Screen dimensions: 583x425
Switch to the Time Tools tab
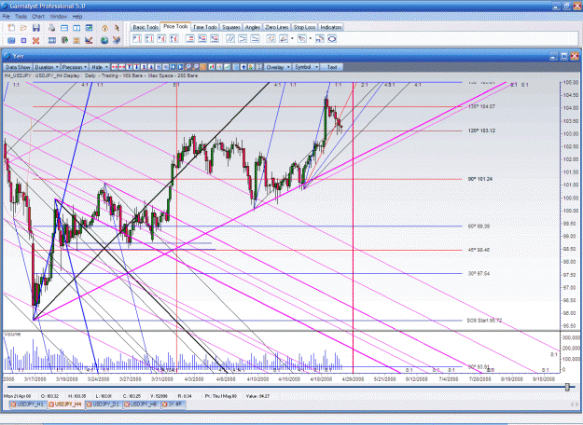click(x=205, y=27)
